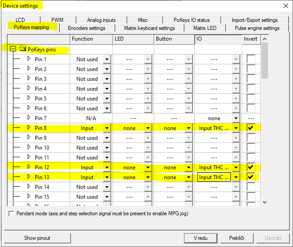
Task: Open the Pulse engine settings tab
Action: coord(257,28)
